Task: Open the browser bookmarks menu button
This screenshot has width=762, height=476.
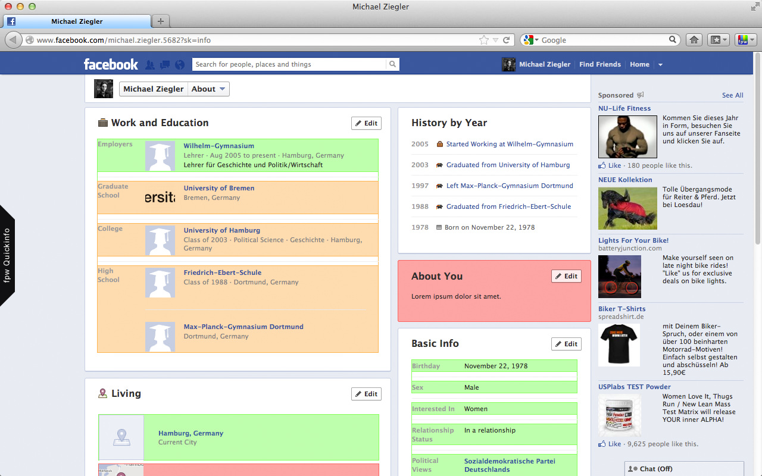Action: [x=718, y=40]
